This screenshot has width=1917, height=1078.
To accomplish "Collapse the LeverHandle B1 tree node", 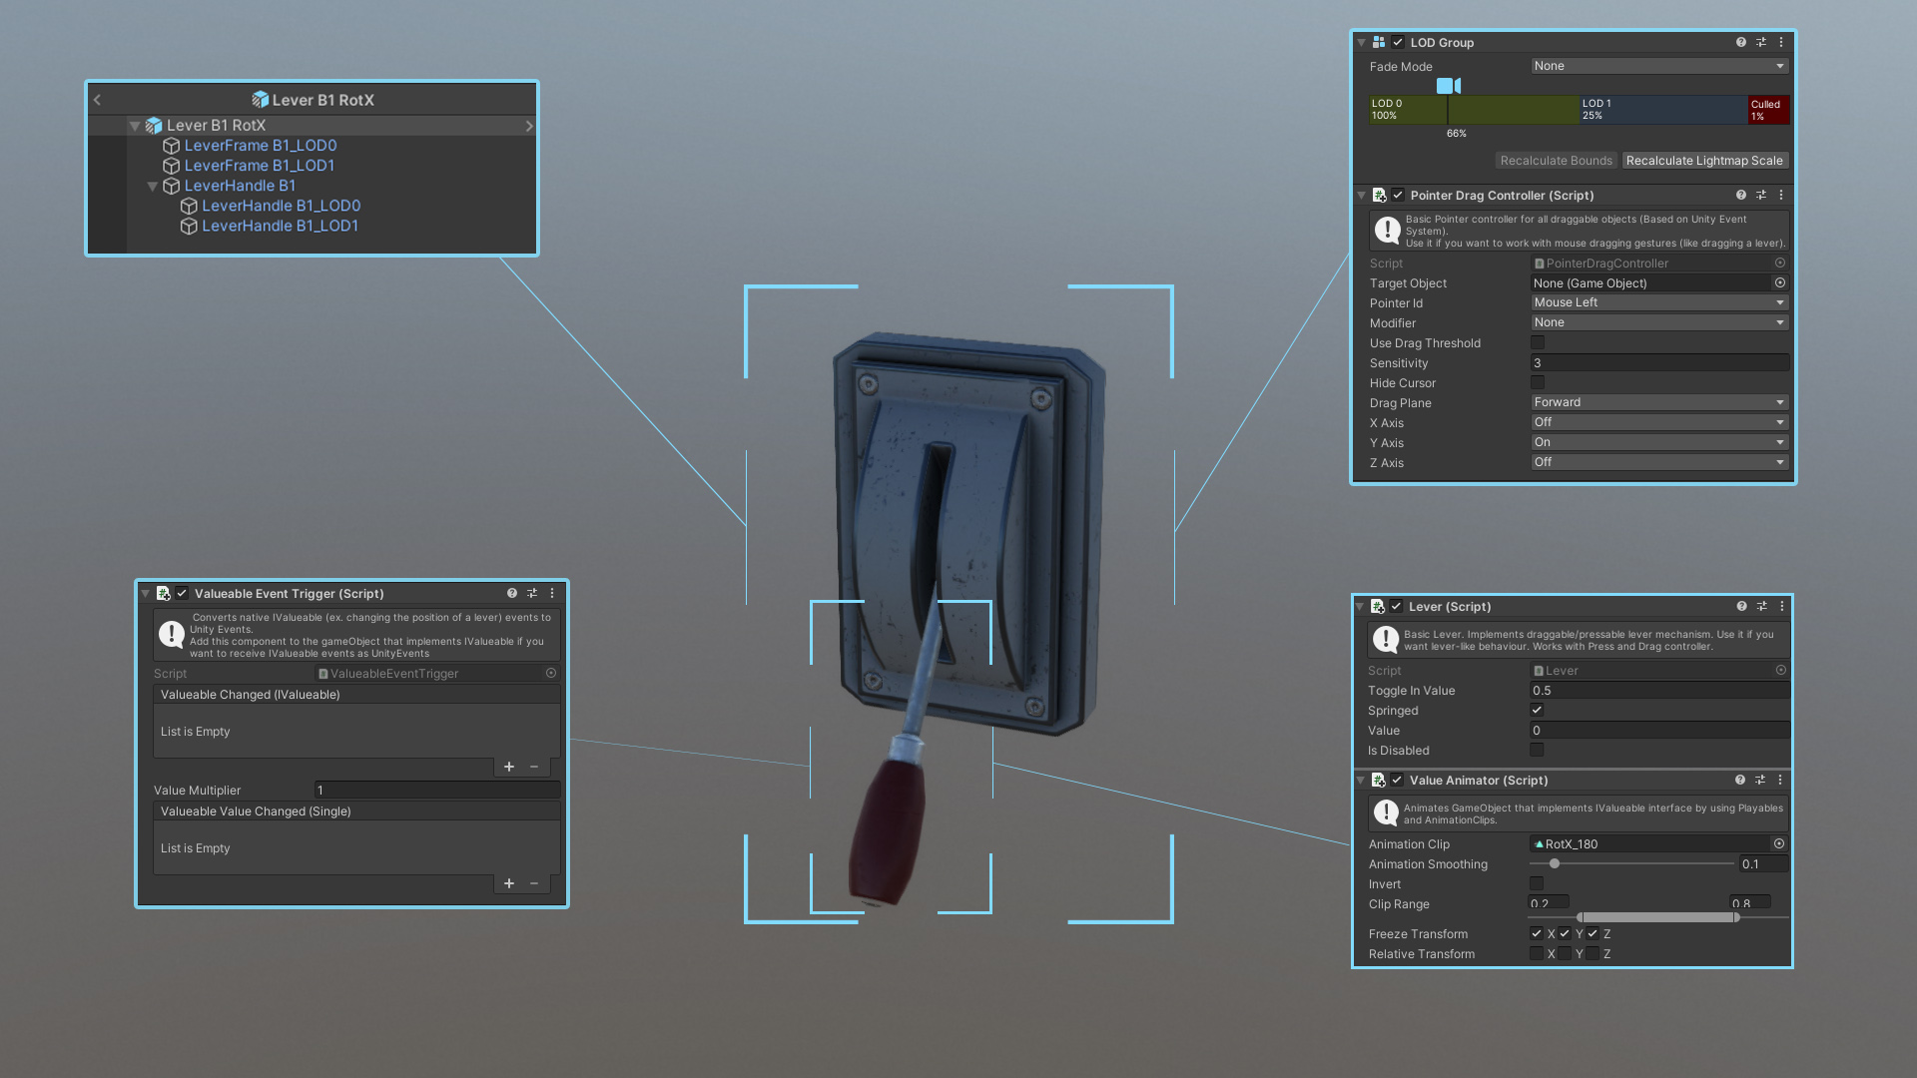I will 153,187.
